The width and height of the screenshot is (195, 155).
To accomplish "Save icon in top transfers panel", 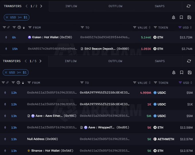I will click(x=189, y=17).
